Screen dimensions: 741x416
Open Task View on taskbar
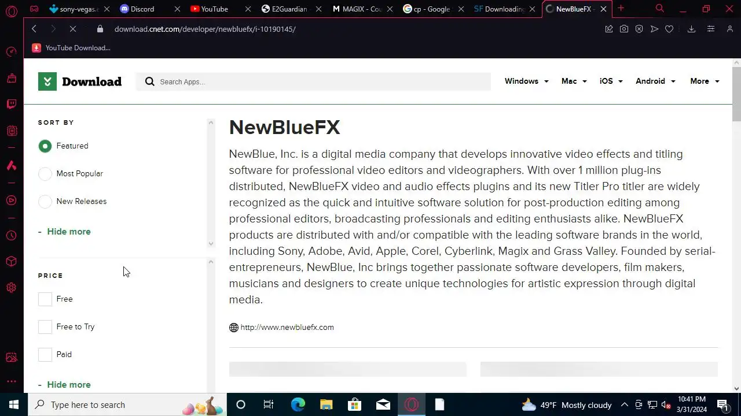point(269,404)
